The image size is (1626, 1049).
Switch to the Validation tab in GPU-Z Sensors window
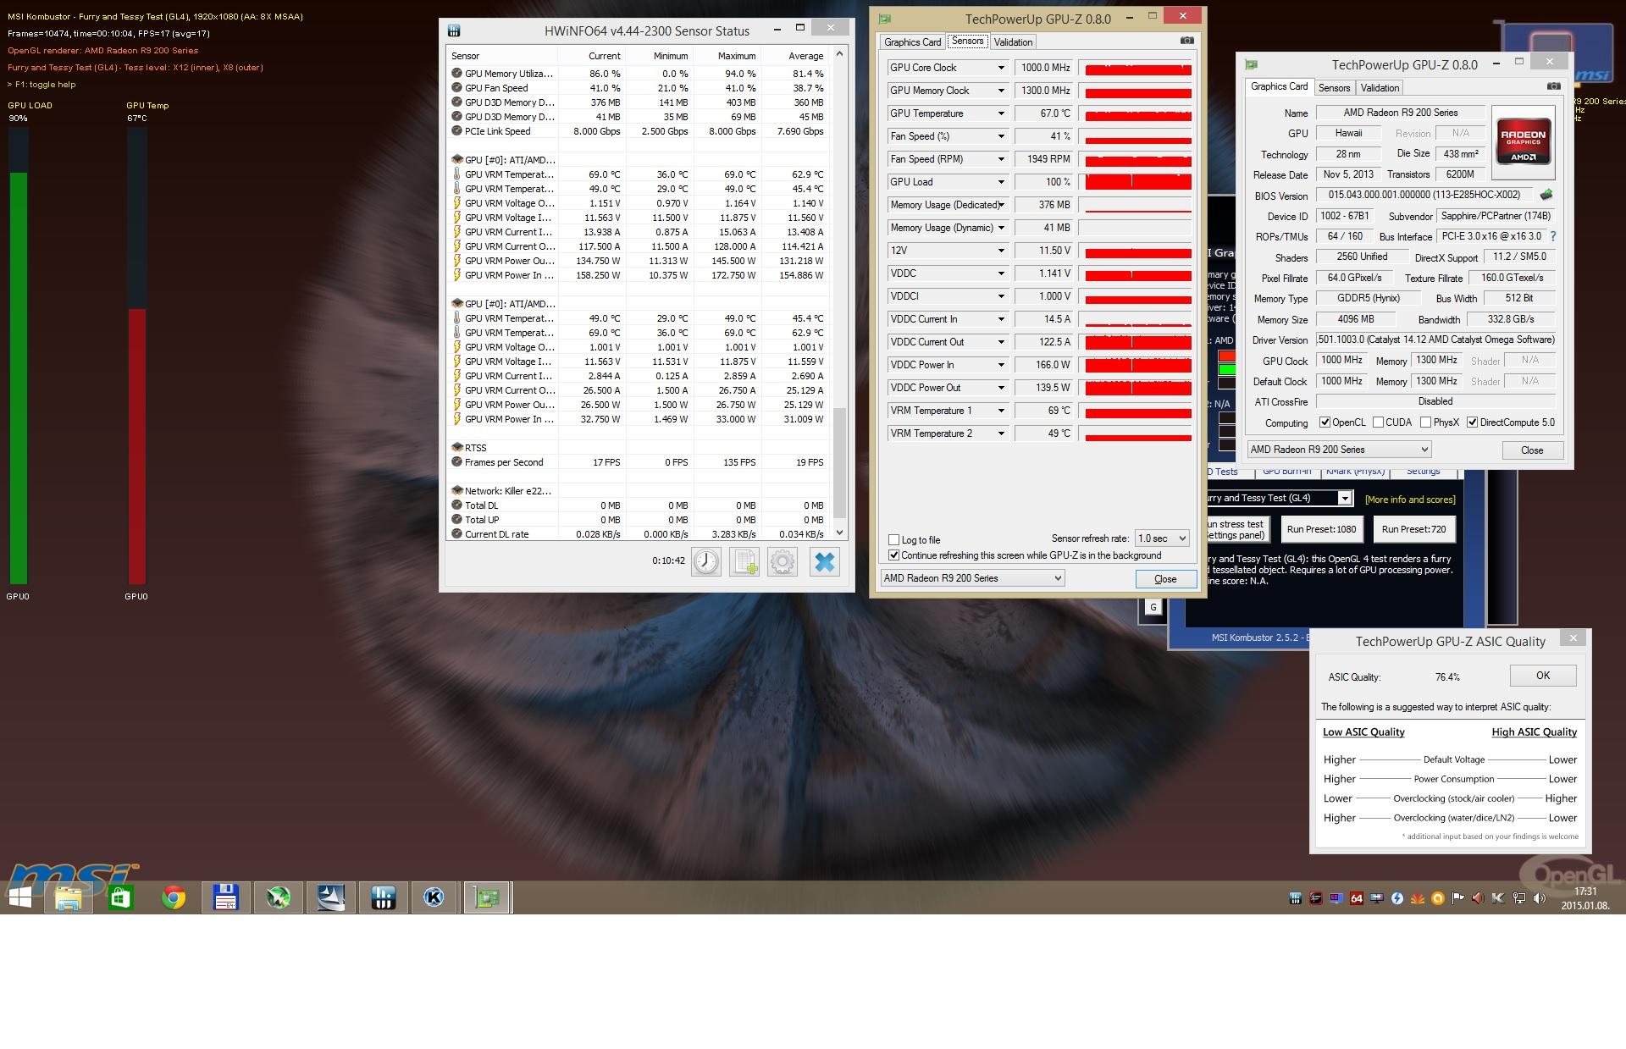[x=1013, y=41]
